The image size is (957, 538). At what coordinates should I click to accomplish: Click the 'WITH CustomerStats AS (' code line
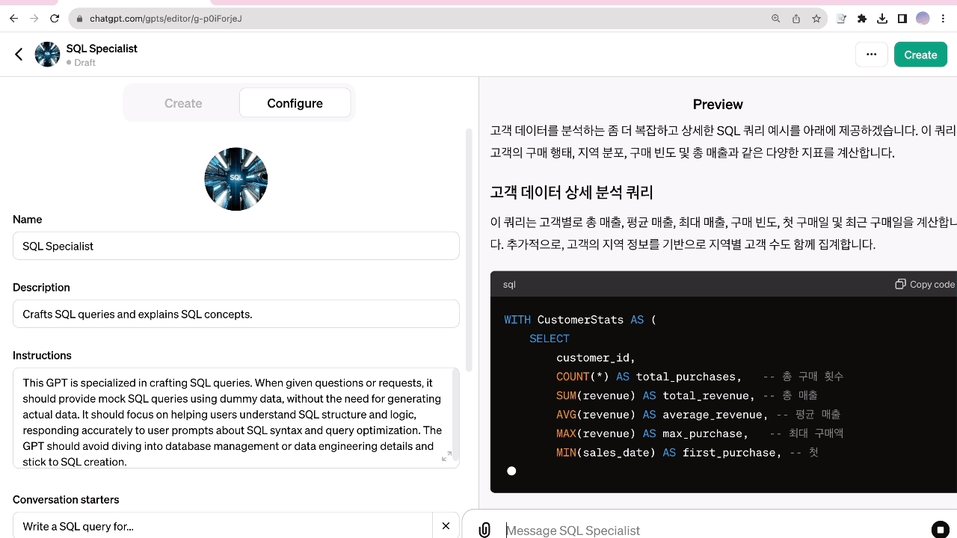click(x=579, y=320)
